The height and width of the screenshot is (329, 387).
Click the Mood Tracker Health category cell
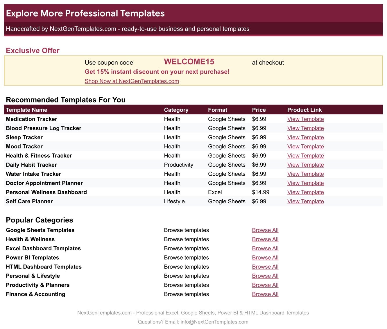(x=172, y=146)
